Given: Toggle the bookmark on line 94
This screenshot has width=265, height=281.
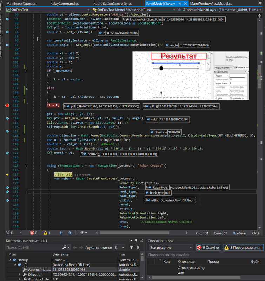Looking at the screenshot, I should [x=7, y=32].
